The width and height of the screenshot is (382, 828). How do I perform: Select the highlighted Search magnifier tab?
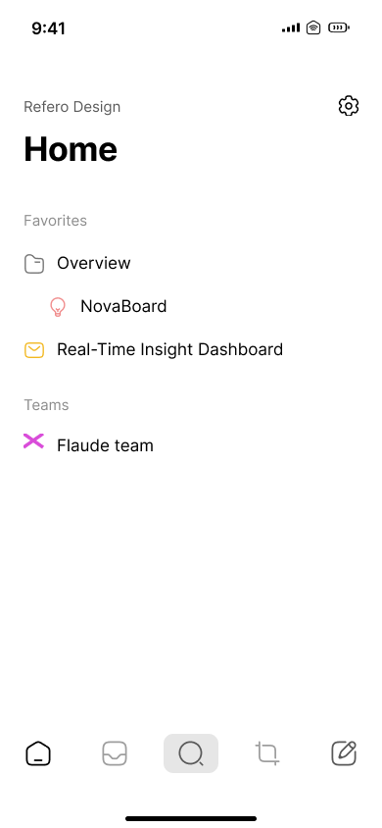[191, 753]
